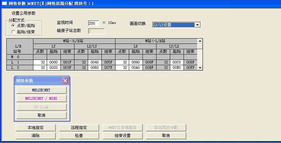Select the L 2 LY 起始 cell 0020

tap(53, 68)
